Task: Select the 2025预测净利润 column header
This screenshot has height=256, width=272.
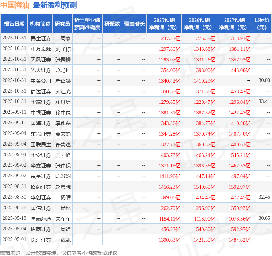Action: coord(164,24)
